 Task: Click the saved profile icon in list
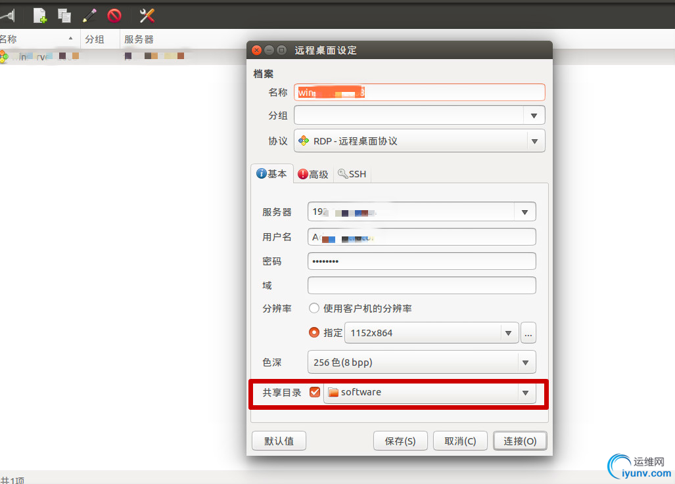click(4, 56)
